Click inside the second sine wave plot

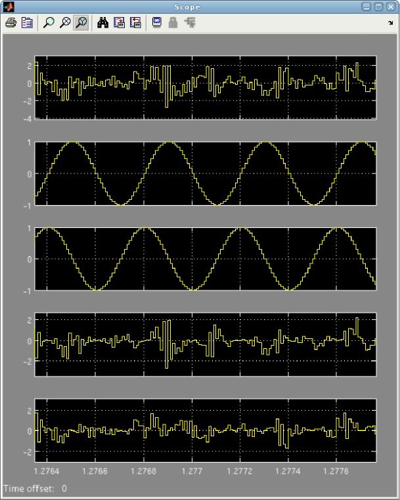point(206,173)
